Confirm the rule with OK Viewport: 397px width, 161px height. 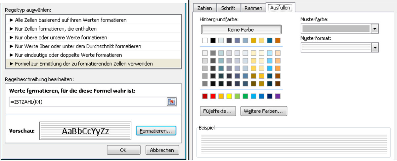(x=123, y=150)
